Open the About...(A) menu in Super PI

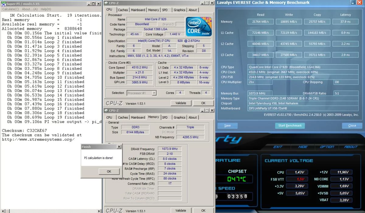tap(30, 9)
